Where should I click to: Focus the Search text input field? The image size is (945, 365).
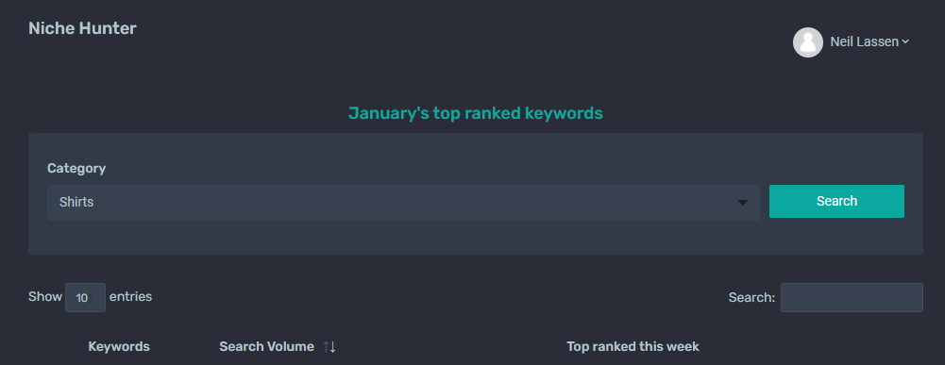[x=852, y=297]
